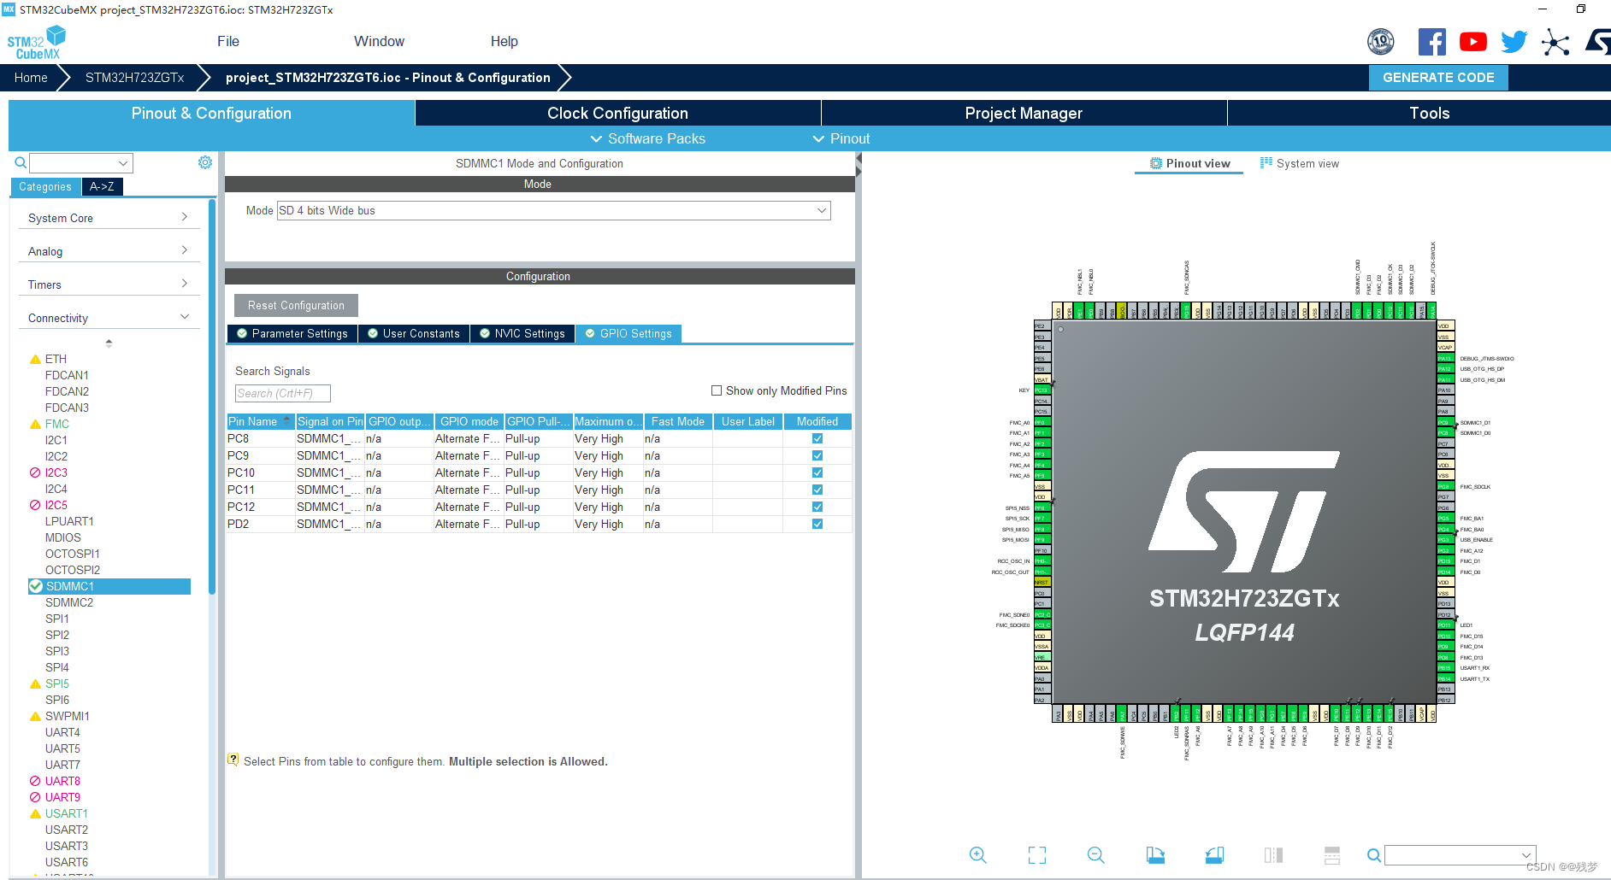
Task: Toggle Modified checkbox for PC10
Action: click(x=817, y=472)
